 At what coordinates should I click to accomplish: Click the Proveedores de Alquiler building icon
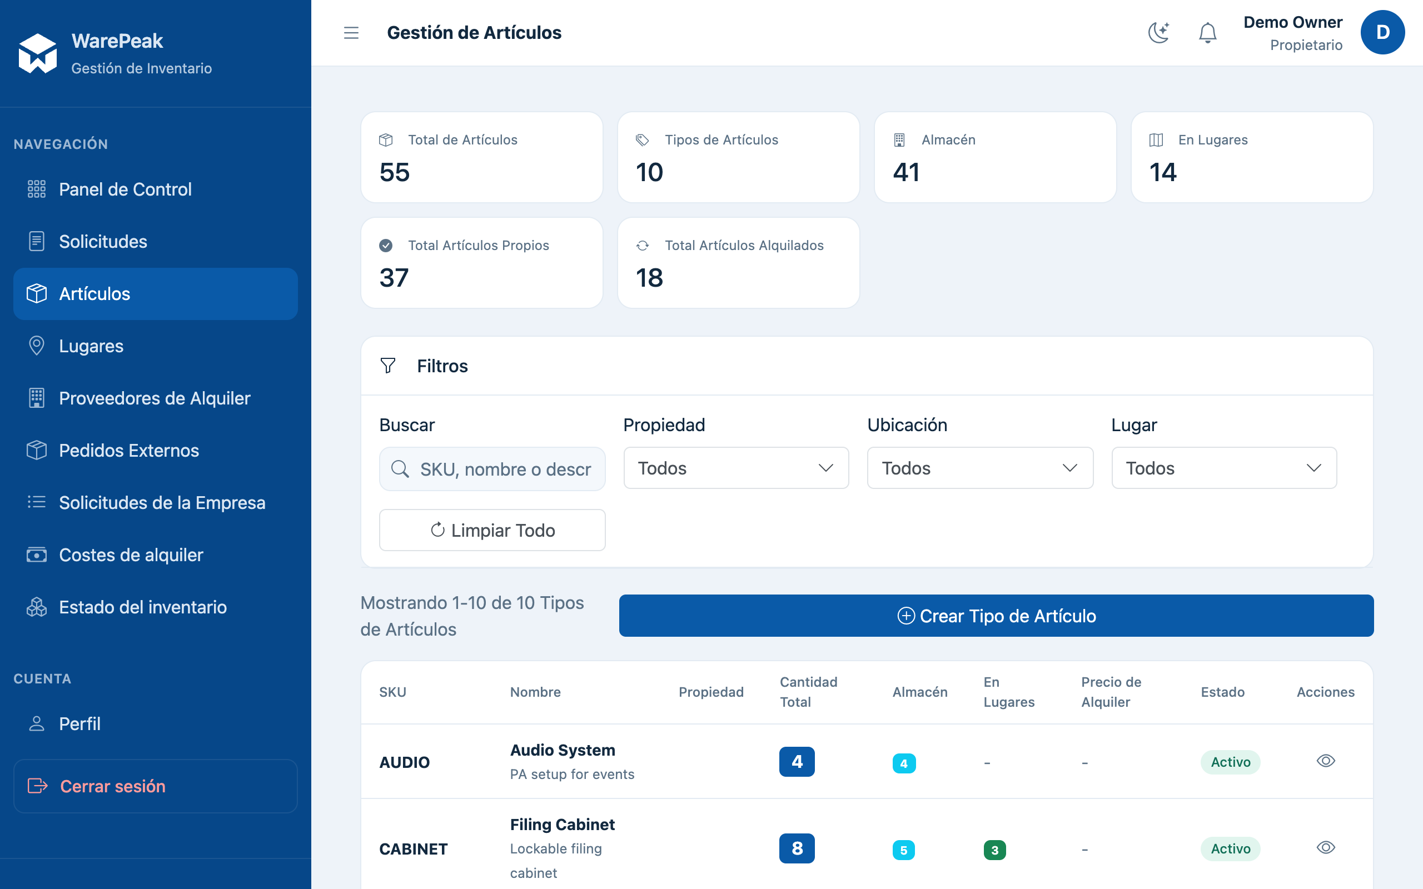click(x=37, y=398)
